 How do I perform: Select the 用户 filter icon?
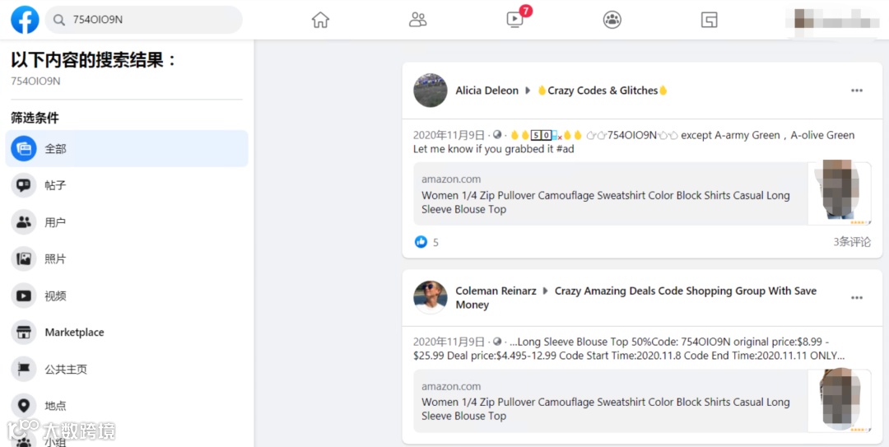[24, 222]
